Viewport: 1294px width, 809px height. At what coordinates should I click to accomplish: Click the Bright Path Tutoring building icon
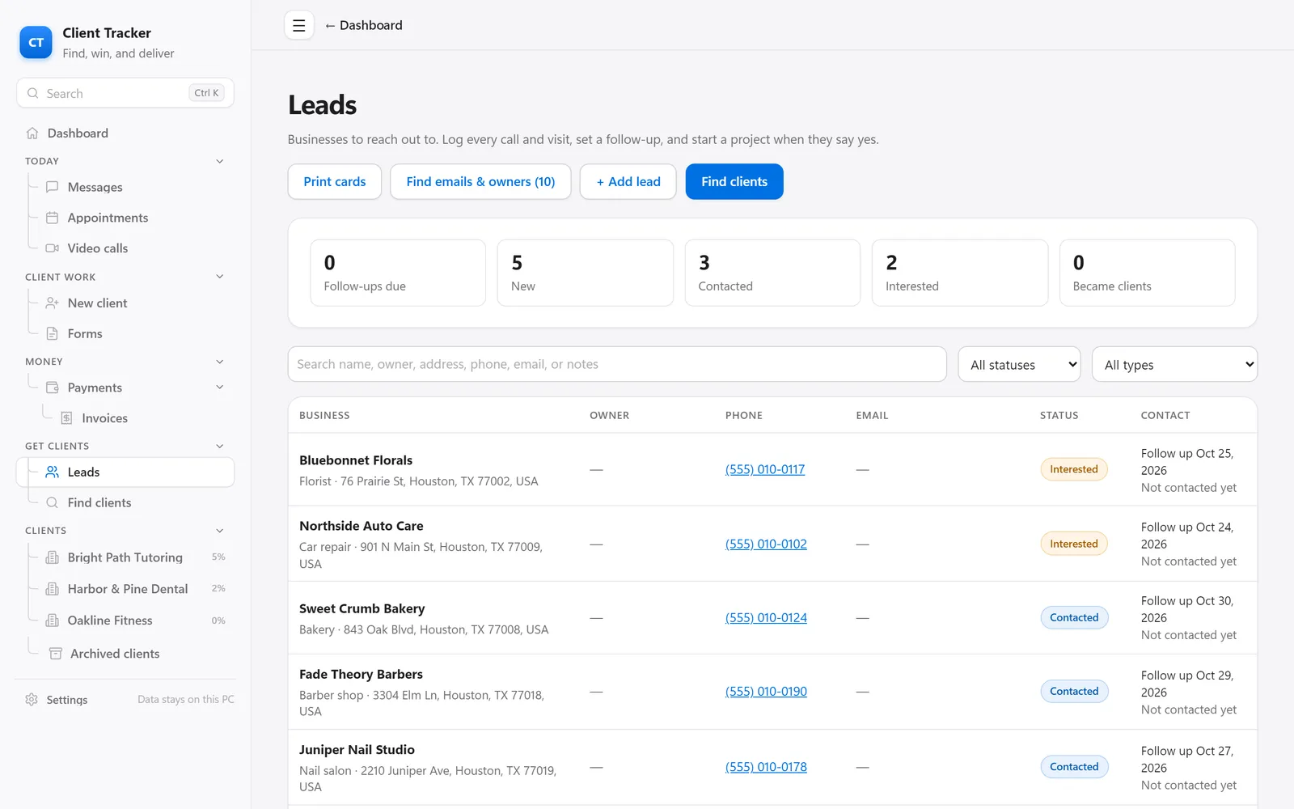53,557
